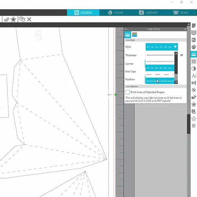Go to the SEND tab
Image resolution: width=197 pixels, height=197 pixels.
pyautogui.click(x=181, y=13)
